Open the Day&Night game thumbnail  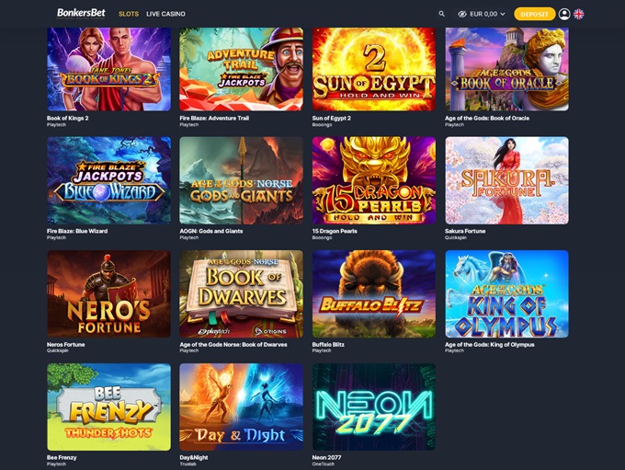[x=241, y=407]
